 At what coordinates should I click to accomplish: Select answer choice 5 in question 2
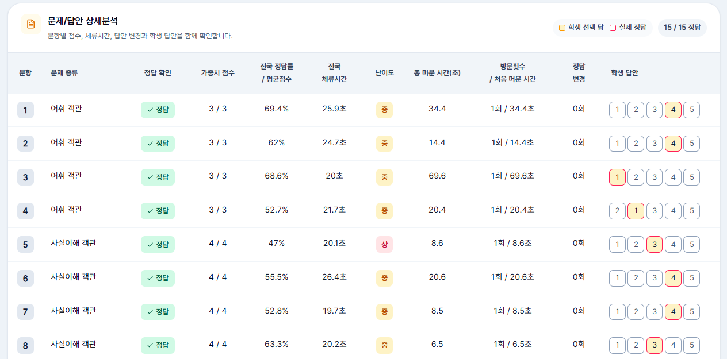point(691,144)
